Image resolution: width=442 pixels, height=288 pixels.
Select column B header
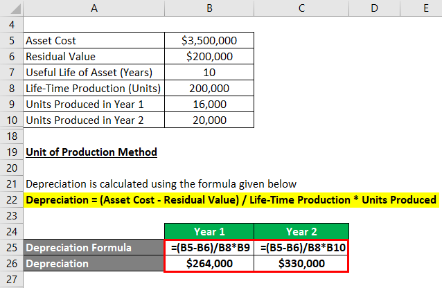click(209, 8)
